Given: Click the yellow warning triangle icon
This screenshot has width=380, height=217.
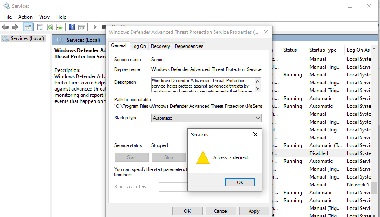Looking at the screenshot, I should 203,157.
